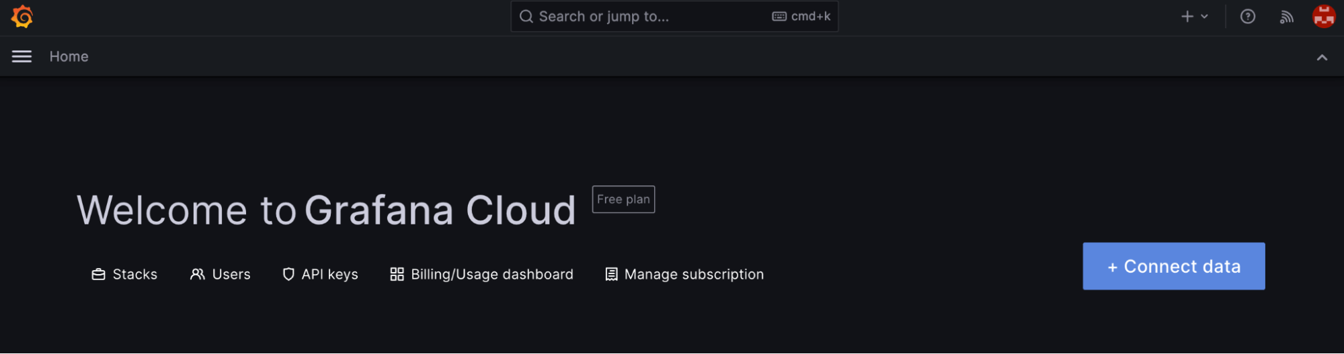Collapse the top bar with chevron
1344x354 pixels.
1322,57
